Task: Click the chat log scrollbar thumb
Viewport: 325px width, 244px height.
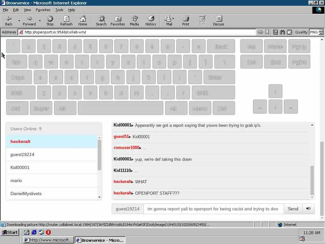Action: click(x=312, y=180)
